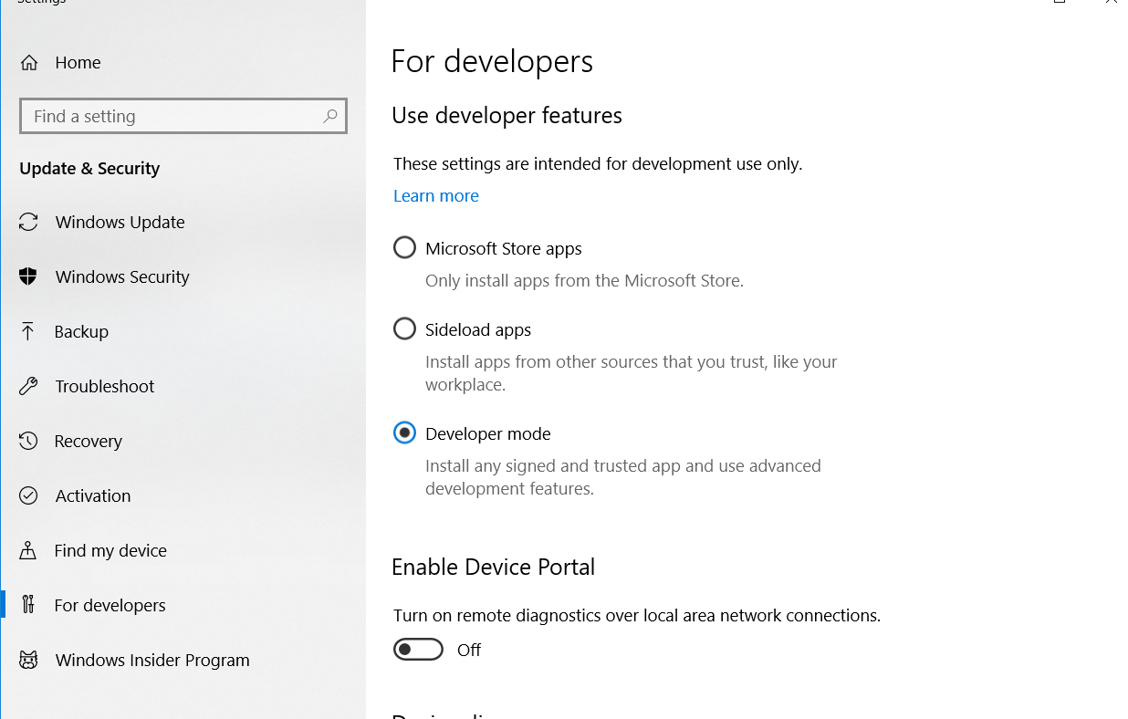Viewport: 1128px width, 719px height.
Task: Click the Troubleshoot wrench icon
Action: pos(28,386)
